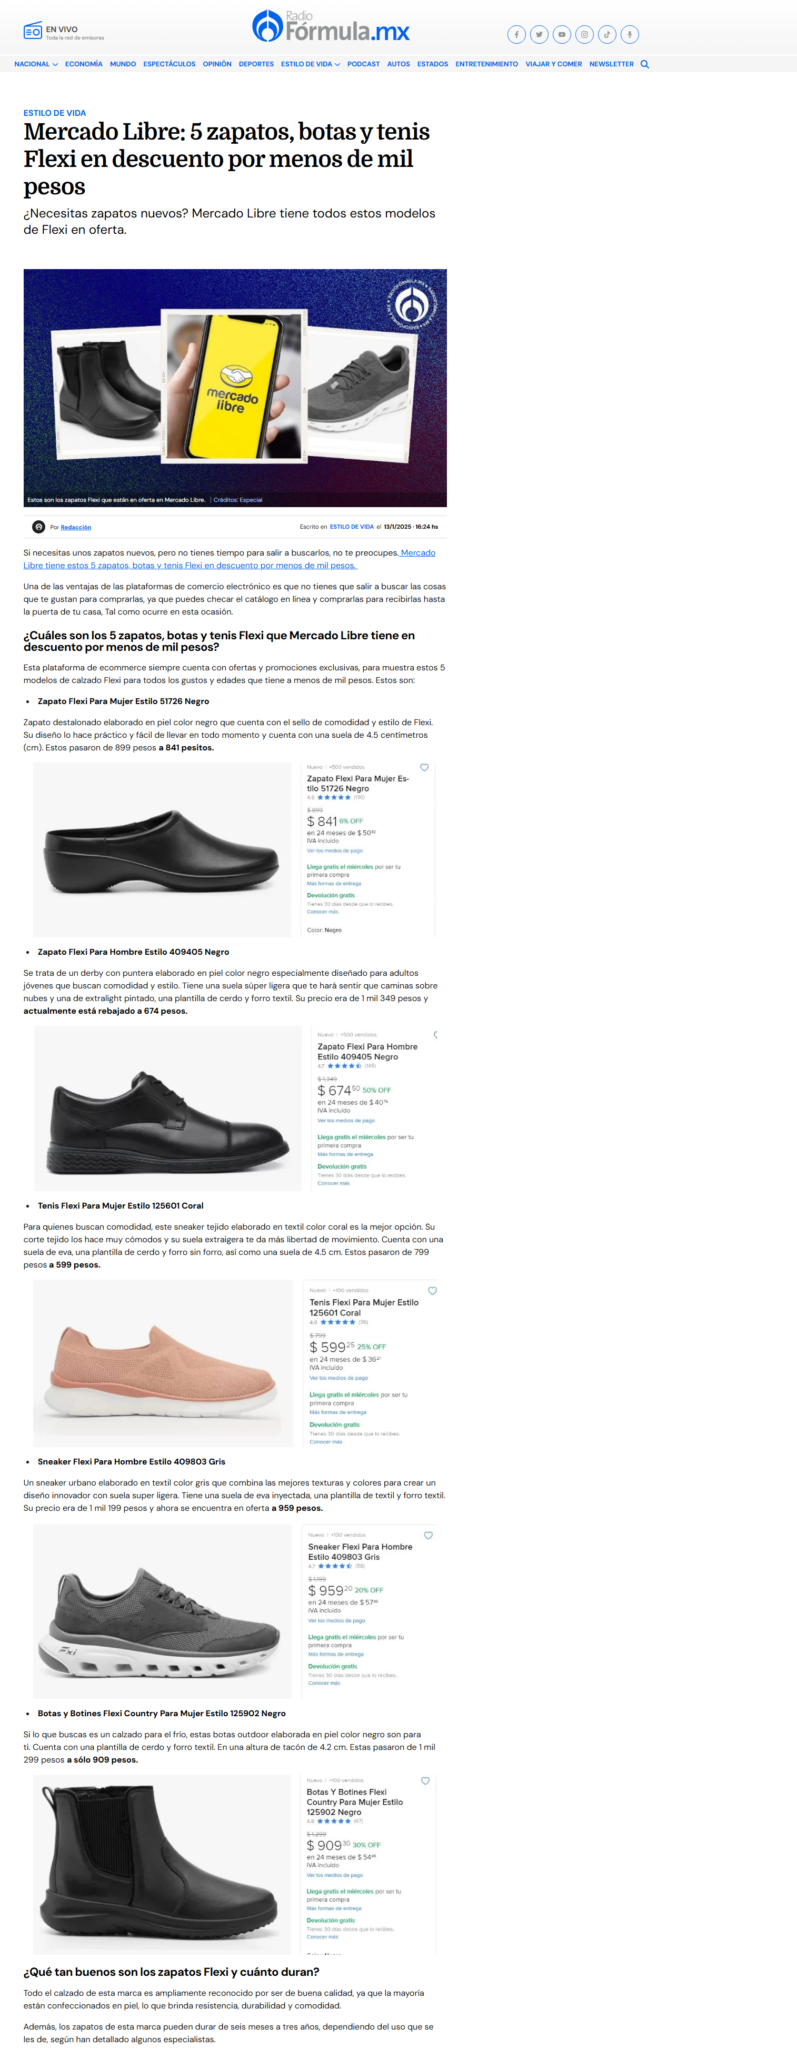The height and width of the screenshot is (2068, 797).
Task: Click the coral Tenis Flexi shoe image
Action: click(x=163, y=1363)
